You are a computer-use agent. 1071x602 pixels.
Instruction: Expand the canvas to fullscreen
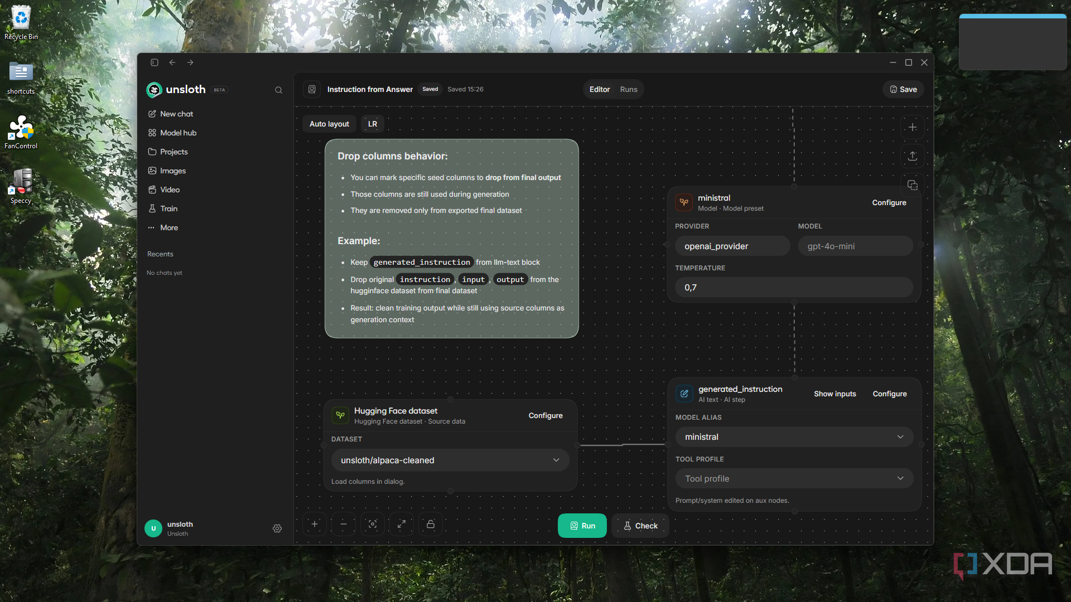[x=402, y=524]
